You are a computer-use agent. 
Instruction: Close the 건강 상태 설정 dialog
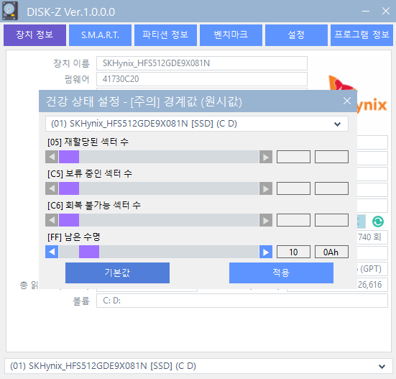[x=347, y=101]
